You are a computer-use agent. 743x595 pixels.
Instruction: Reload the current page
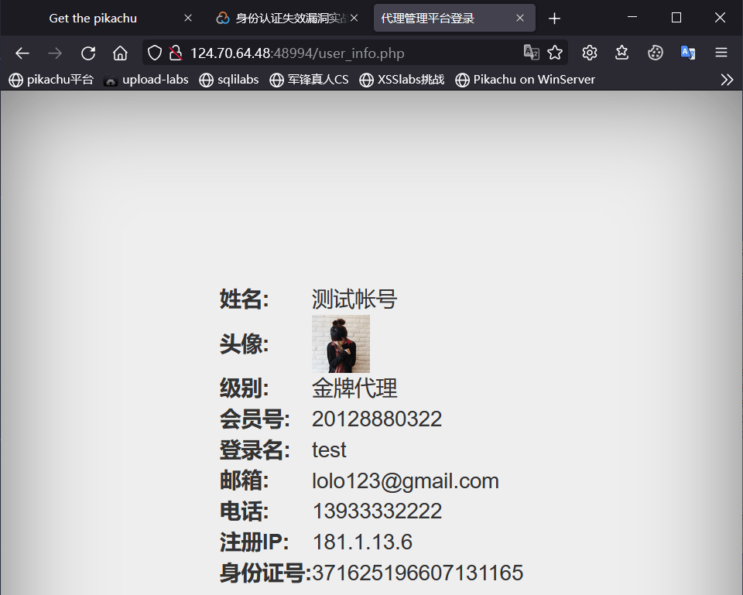tap(88, 53)
